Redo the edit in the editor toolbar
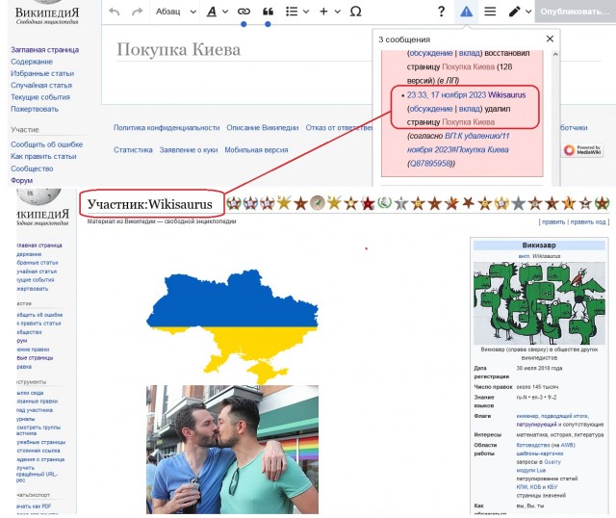 point(137,12)
